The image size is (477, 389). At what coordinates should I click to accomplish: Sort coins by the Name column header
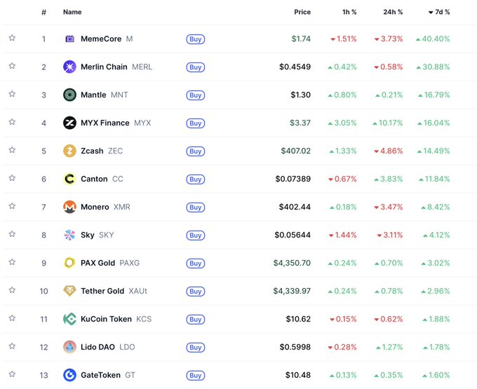coord(72,12)
